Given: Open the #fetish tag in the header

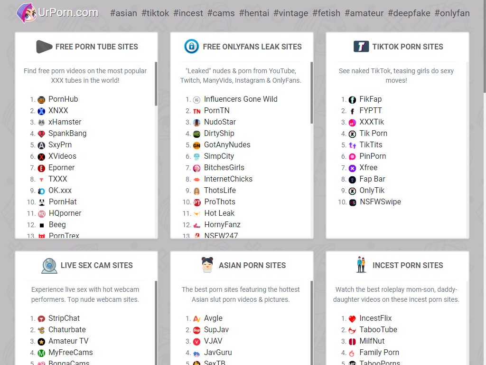Looking at the screenshot, I should click(x=327, y=13).
